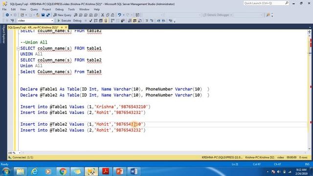Viewport: 313px width, 176px height.
Task: Click the Windows Start button
Action: 6,172
